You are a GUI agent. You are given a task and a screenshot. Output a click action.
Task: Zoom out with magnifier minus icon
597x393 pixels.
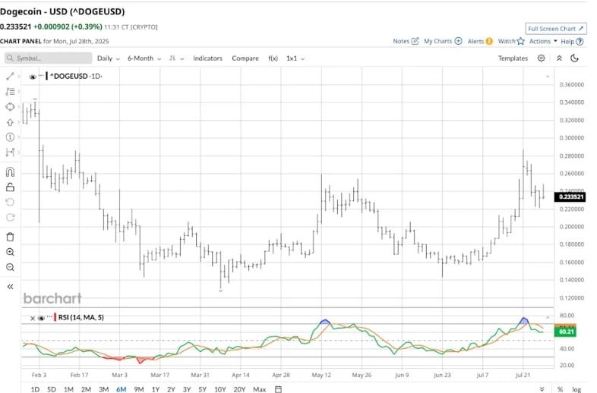pyautogui.click(x=10, y=267)
